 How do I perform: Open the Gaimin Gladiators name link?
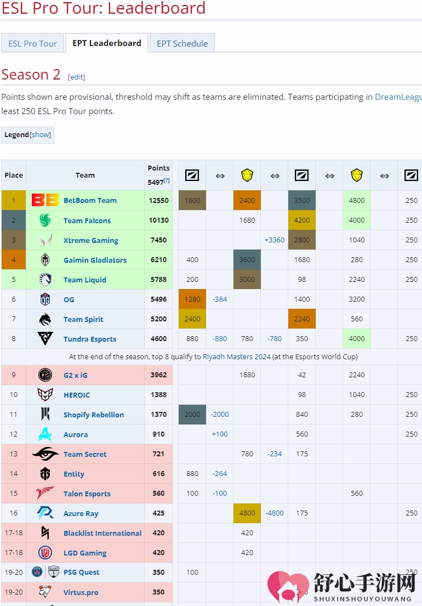point(95,260)
